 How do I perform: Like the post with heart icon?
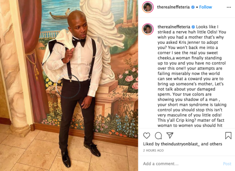147,135
